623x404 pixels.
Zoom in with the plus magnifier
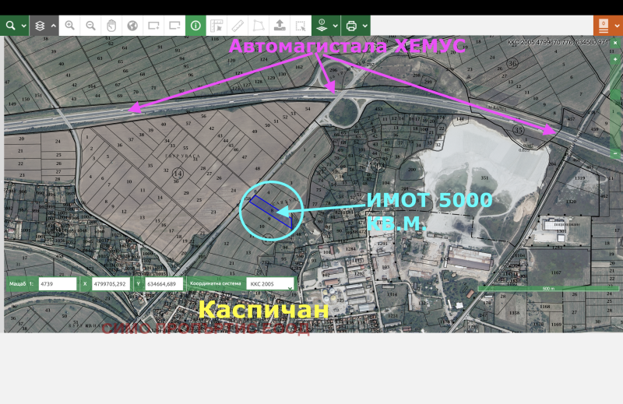pos(70,25)
